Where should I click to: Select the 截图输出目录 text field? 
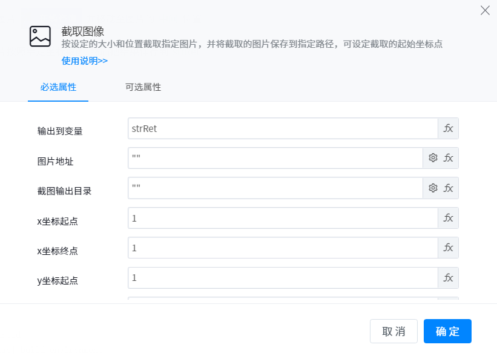pos(275,188)
